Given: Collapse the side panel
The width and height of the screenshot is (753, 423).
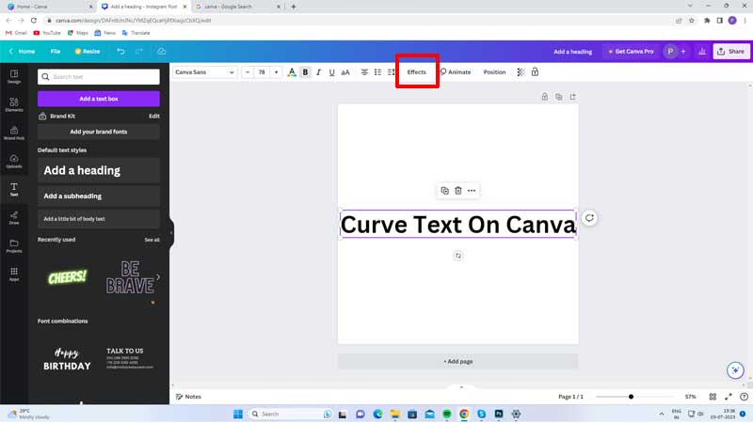Looking at the screenshot, I should [171, 233].
